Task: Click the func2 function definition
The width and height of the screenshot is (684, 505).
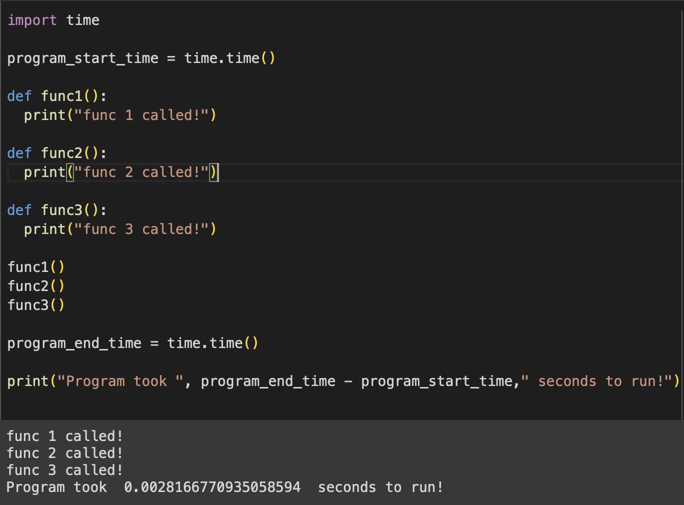Action: tap(56, 153)
